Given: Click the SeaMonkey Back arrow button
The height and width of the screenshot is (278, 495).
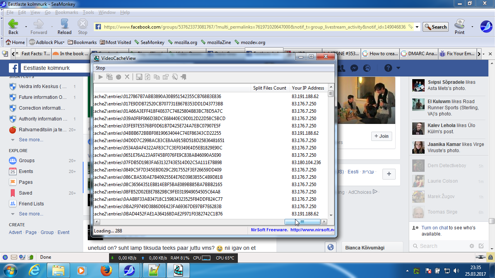Looking at the screenshot, I should (14, 26).
